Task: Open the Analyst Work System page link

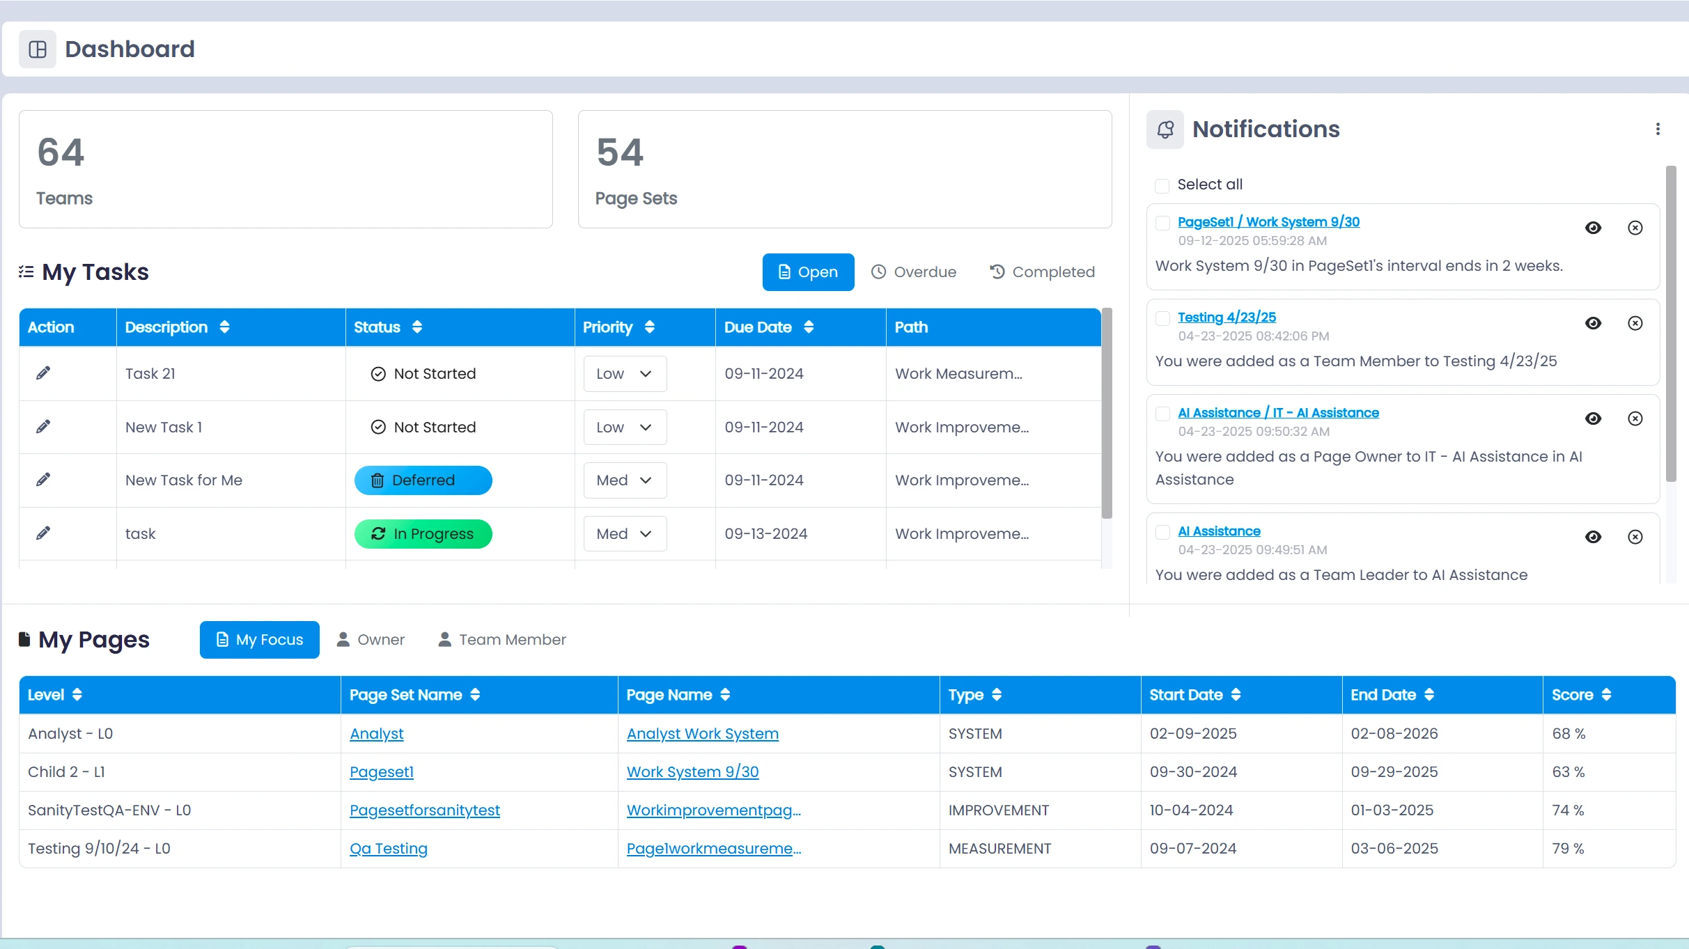Action: point(702,734)
